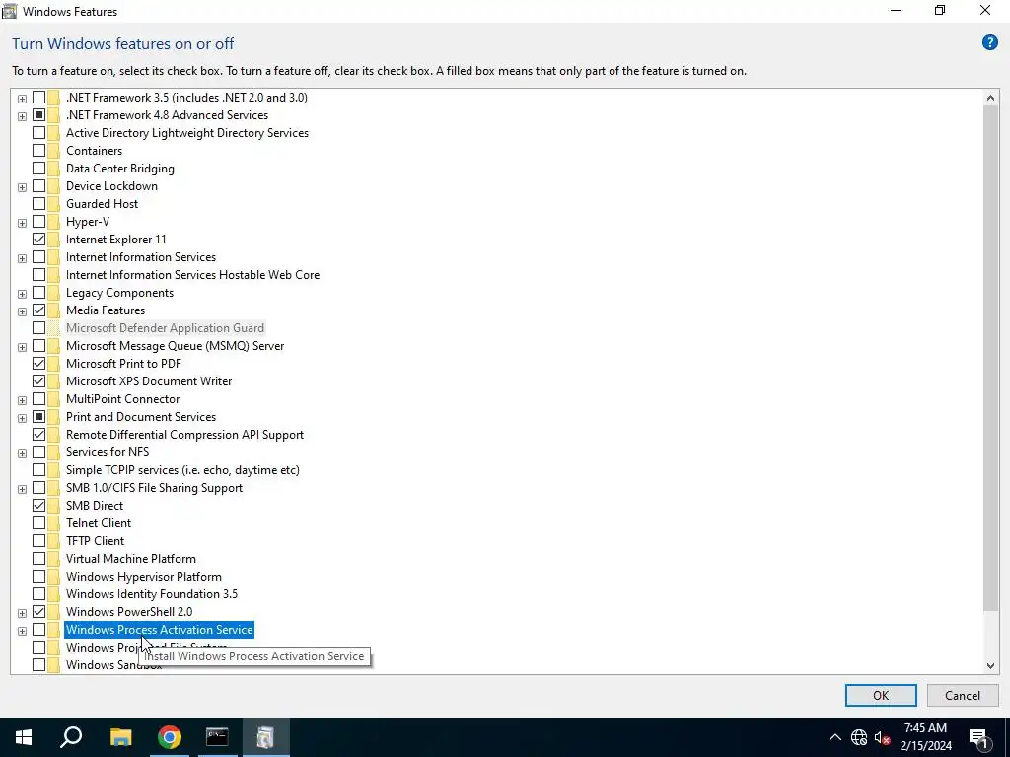Viewport: 1010px width, 757px height.
Task: Tick the Containers checkbox
Action: click(x=38, y=151)
